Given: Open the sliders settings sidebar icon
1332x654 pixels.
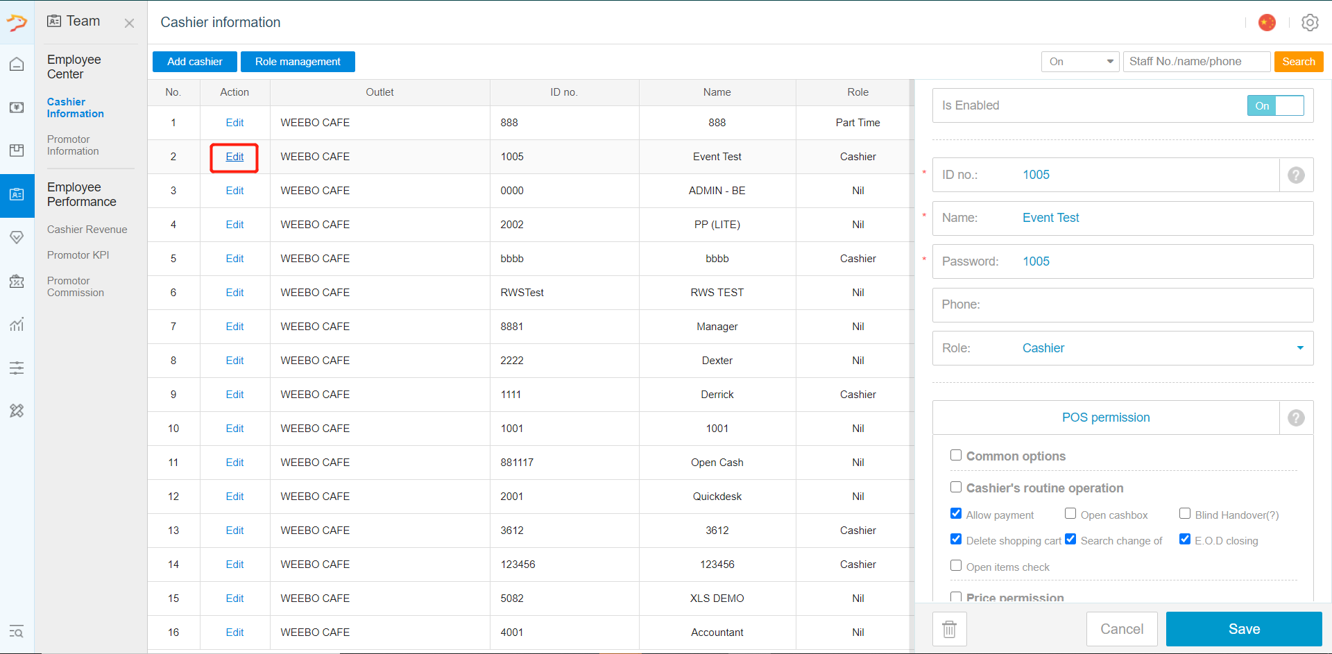Looking at the screenshot, I should coord(17,368).
